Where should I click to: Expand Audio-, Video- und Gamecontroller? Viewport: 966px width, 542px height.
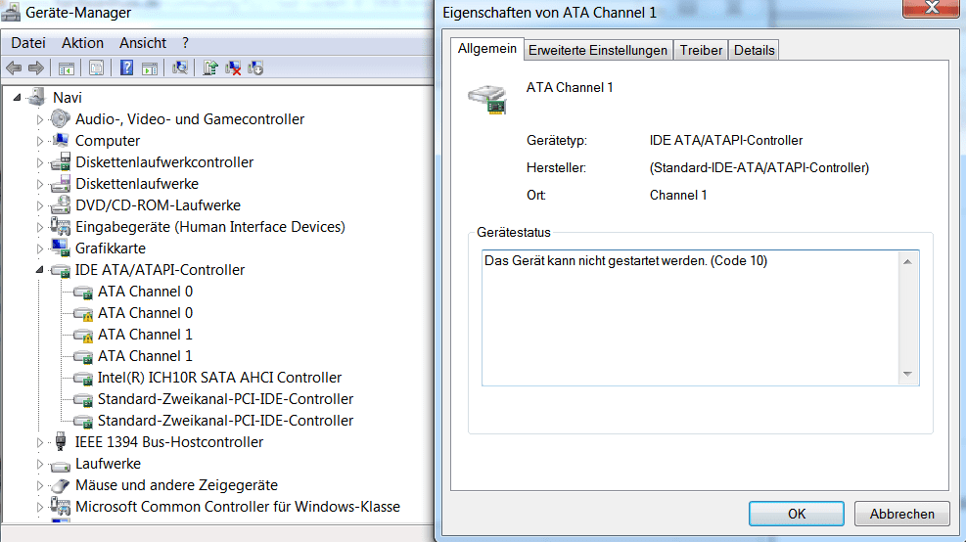pyautogui.click(x=41, y=119)
